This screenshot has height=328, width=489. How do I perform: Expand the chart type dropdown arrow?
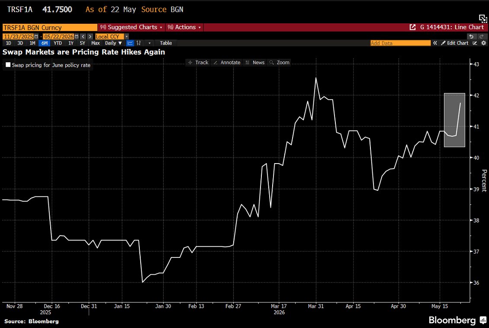(x=150, y=43)
